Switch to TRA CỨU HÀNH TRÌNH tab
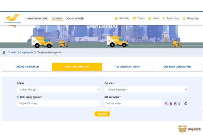This screenshot has height=135, width=203. coord(127,67)
